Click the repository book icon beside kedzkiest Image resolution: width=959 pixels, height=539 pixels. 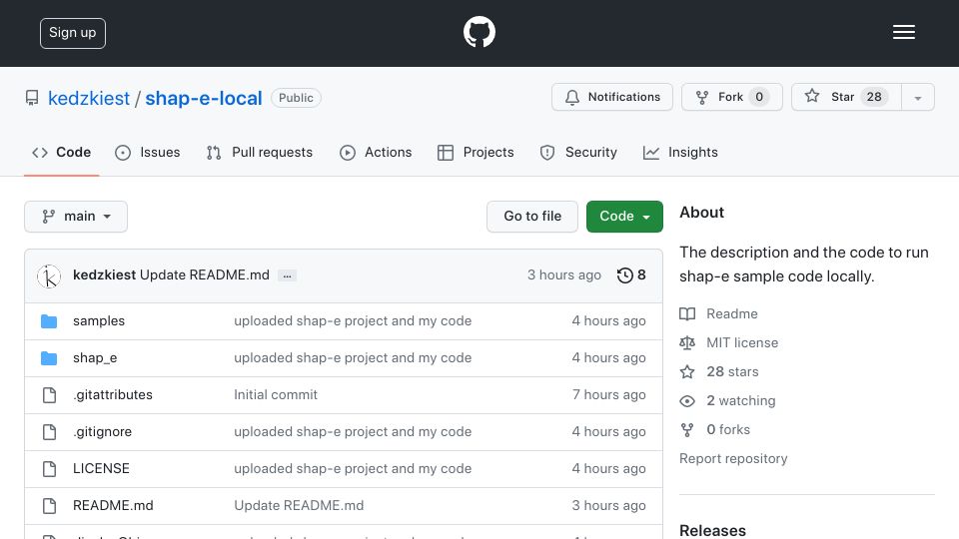pos(32,98)
